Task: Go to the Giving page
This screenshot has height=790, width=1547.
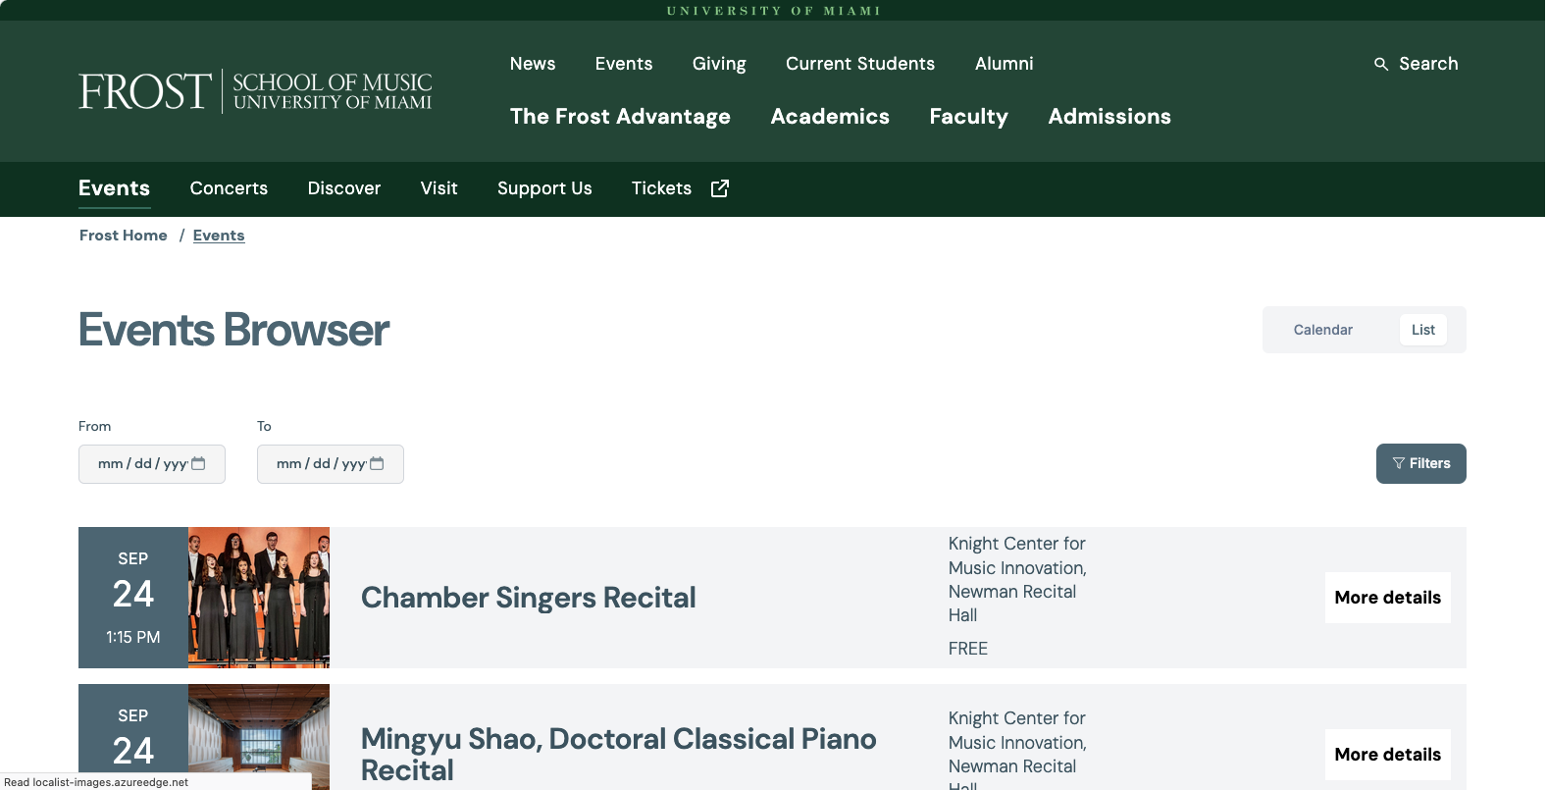Action: point(719,64)
